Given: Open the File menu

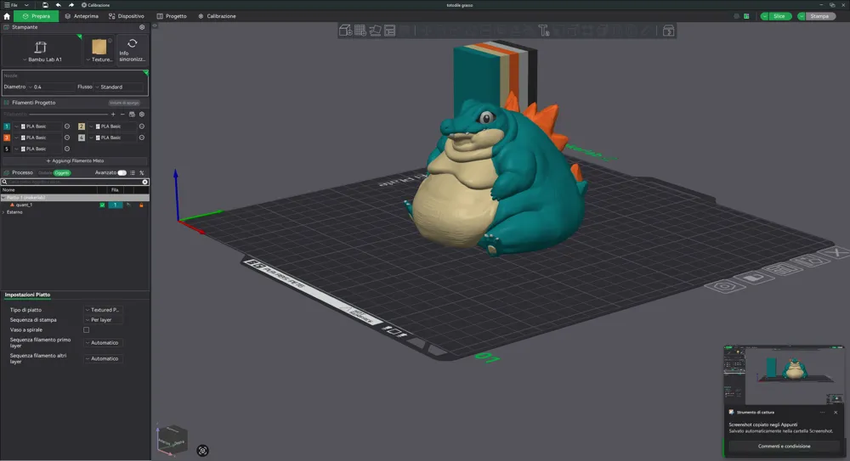Looking at the screenshot, I should (11, 5).
